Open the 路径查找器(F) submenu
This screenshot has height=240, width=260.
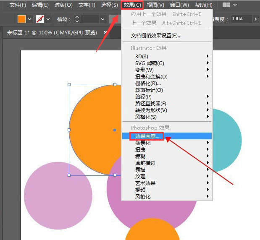point(167,103)
